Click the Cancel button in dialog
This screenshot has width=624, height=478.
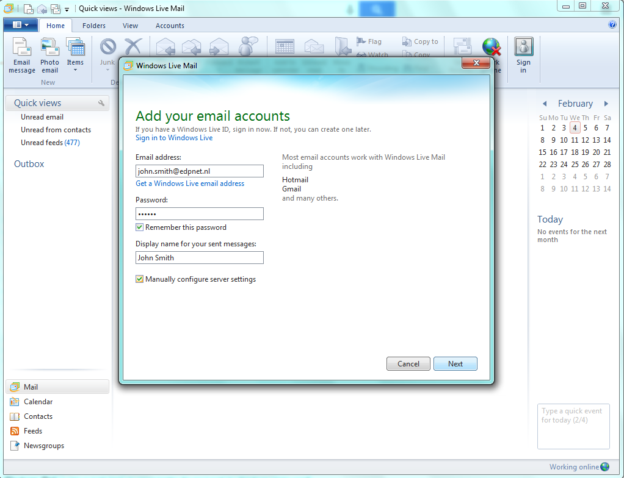pyautogui.click(x=408, y=363)
